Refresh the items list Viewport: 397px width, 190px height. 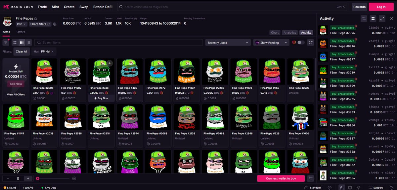pyautogui.click(x=310, y=43)
